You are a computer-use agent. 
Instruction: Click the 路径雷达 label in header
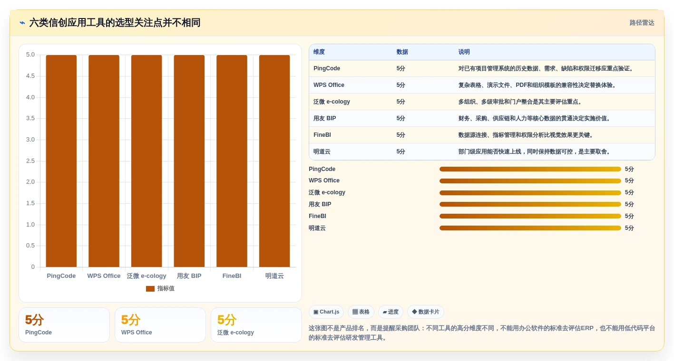pos(642,23)
